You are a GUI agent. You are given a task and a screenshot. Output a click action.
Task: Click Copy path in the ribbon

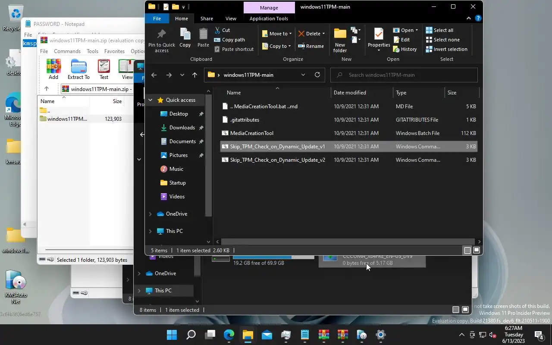[229, 40]
